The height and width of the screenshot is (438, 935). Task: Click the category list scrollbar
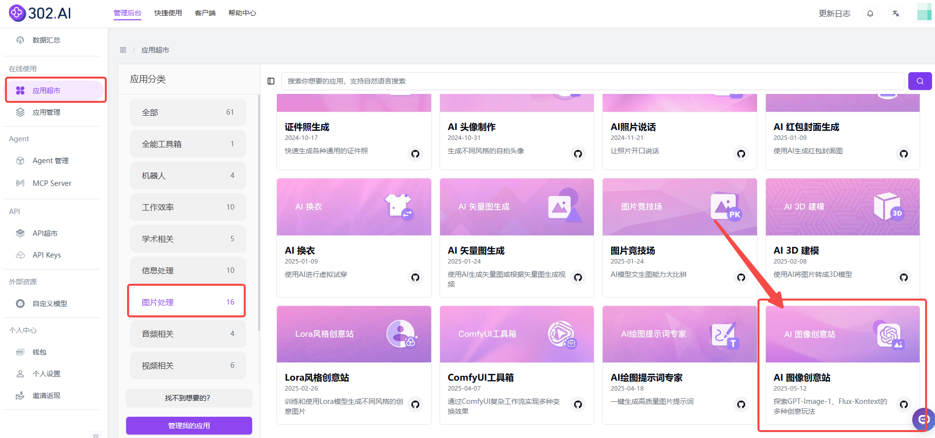coord(259,213)
